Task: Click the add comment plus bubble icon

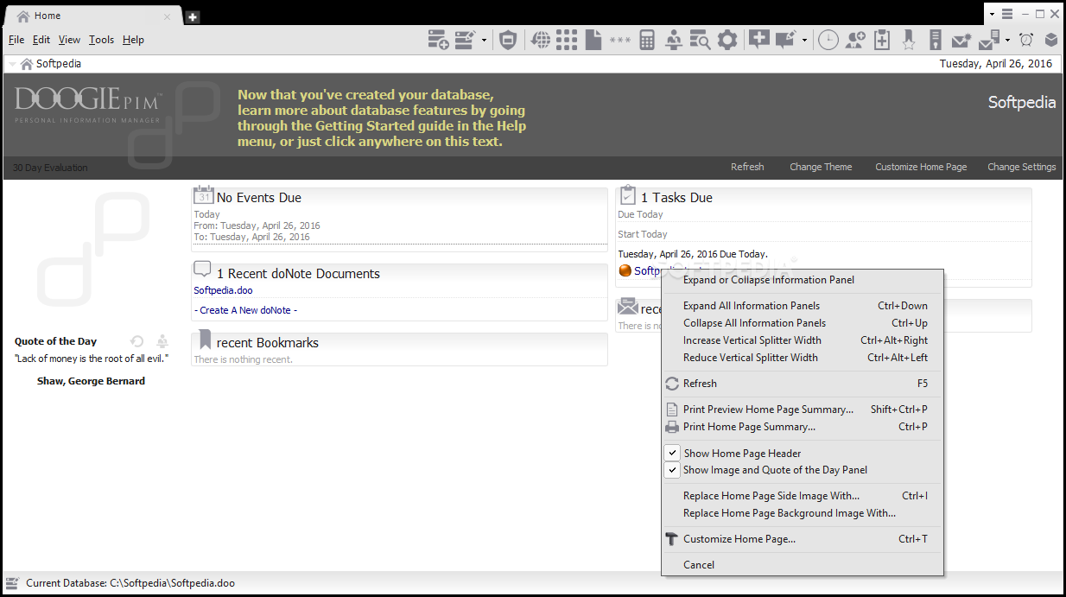Action: [x=759, y=40]
